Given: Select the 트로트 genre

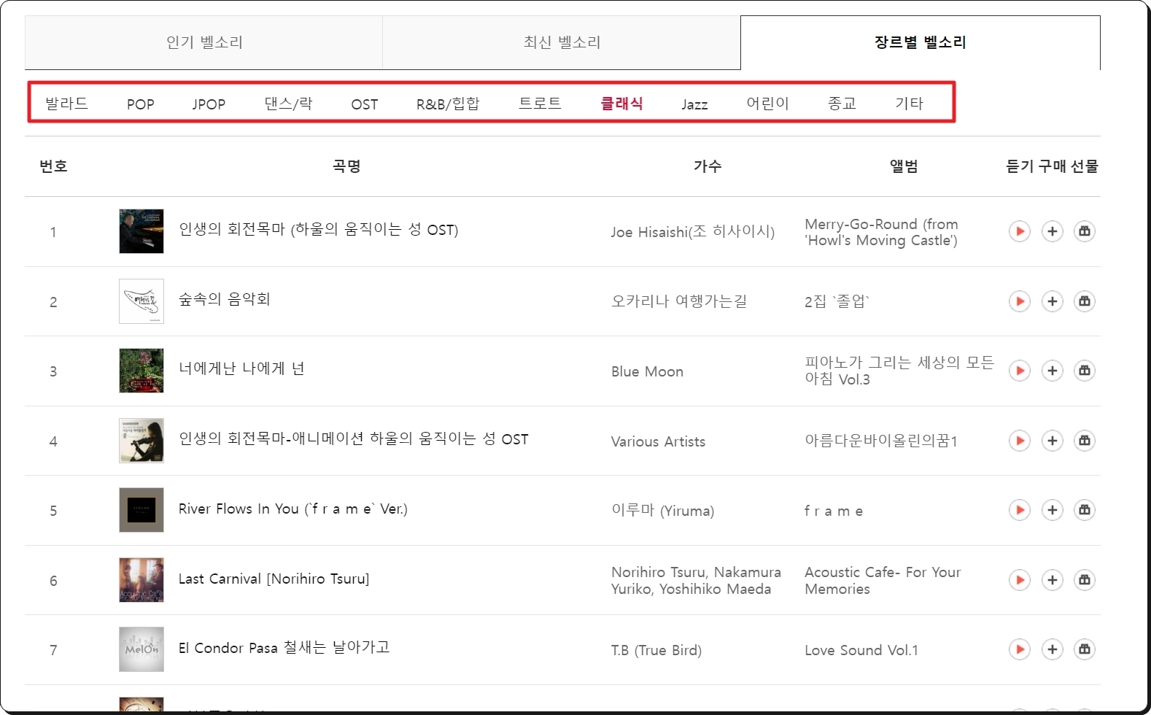Looking at the screenshot, I should click(540, 104).
